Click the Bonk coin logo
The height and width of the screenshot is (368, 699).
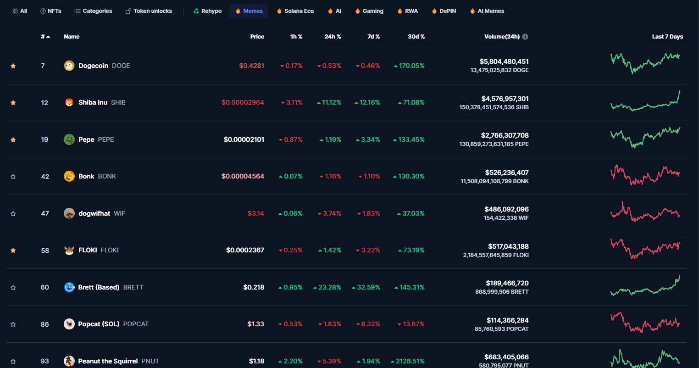69,176
